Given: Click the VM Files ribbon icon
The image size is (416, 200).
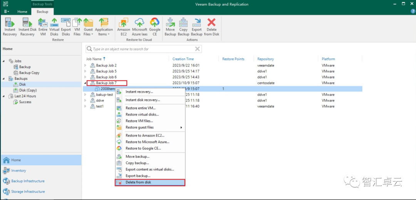Looking at the screenshot, I should [77, 27].
